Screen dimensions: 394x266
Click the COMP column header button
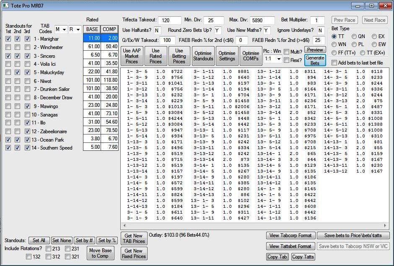109,29
